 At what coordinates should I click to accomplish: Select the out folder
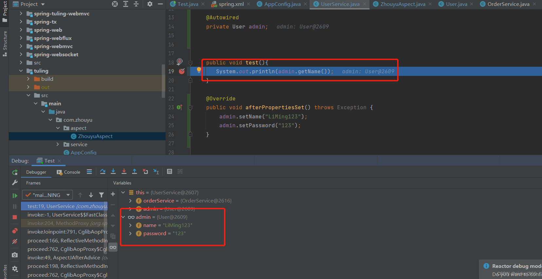click(x=45, y=87)
